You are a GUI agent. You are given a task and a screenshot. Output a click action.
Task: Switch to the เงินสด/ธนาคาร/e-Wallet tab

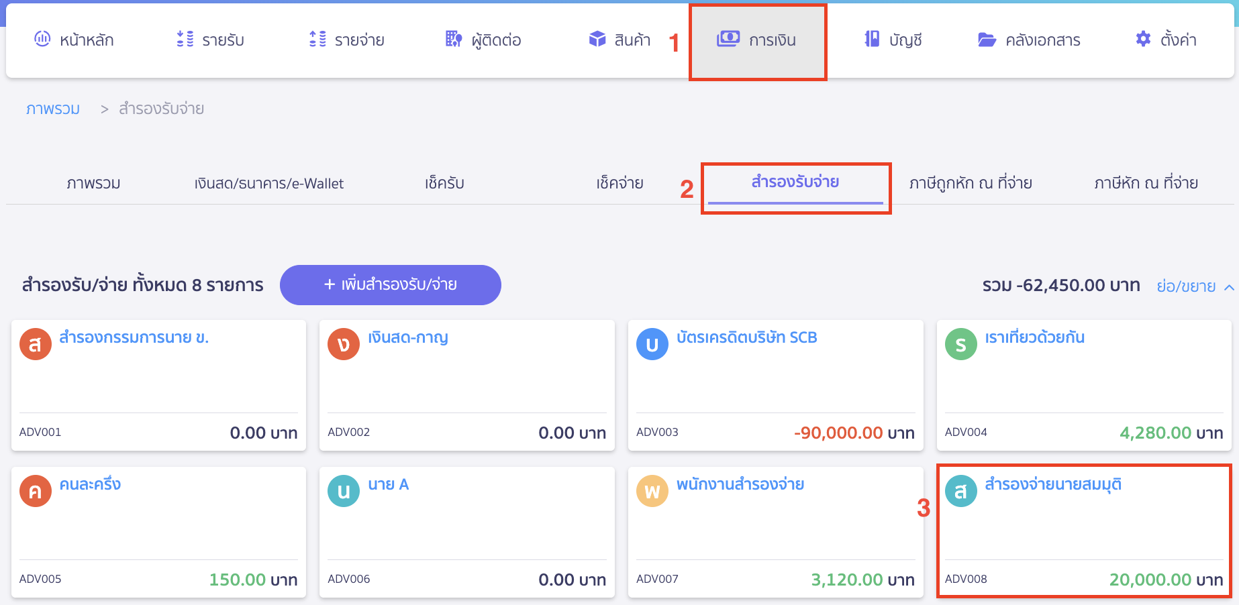click(268, 183)
